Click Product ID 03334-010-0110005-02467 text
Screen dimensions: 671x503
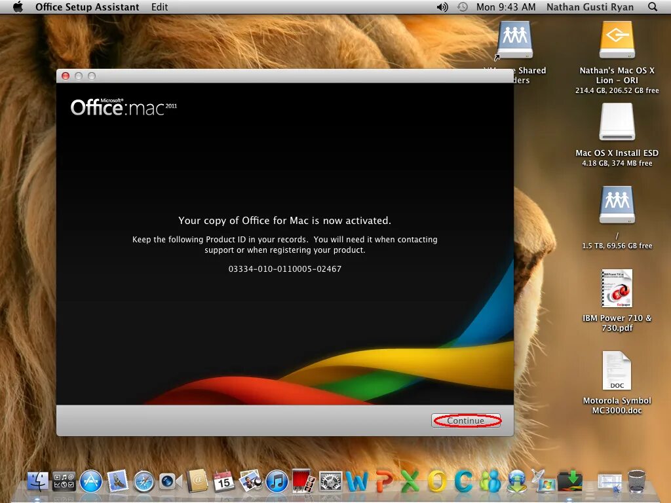(285, 269)
